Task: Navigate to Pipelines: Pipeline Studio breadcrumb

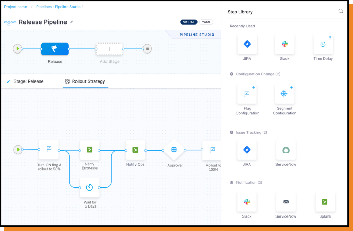Action: (x=59, y=6)
